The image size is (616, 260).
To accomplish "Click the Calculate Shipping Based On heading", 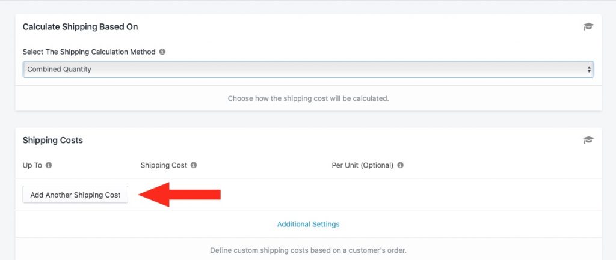I will click(x=80, y=26).
